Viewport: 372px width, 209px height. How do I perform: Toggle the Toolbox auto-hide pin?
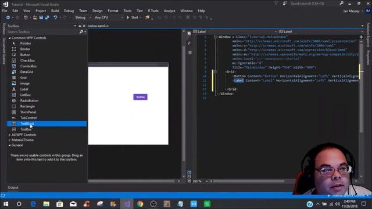(x=80, y=26)
